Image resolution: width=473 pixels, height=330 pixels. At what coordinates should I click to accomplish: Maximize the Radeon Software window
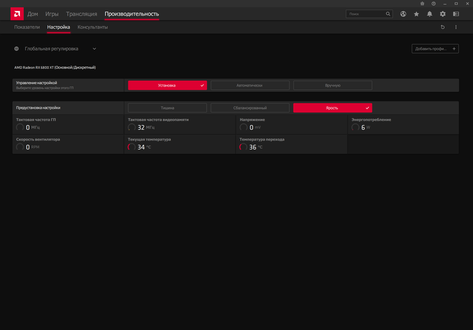(456, 4)
